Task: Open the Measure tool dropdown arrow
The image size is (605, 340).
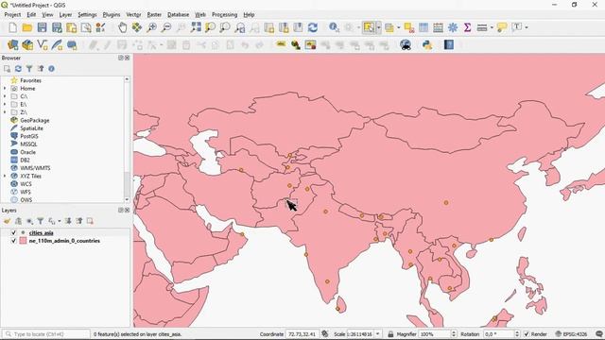Action: click(x=492, y=27)
